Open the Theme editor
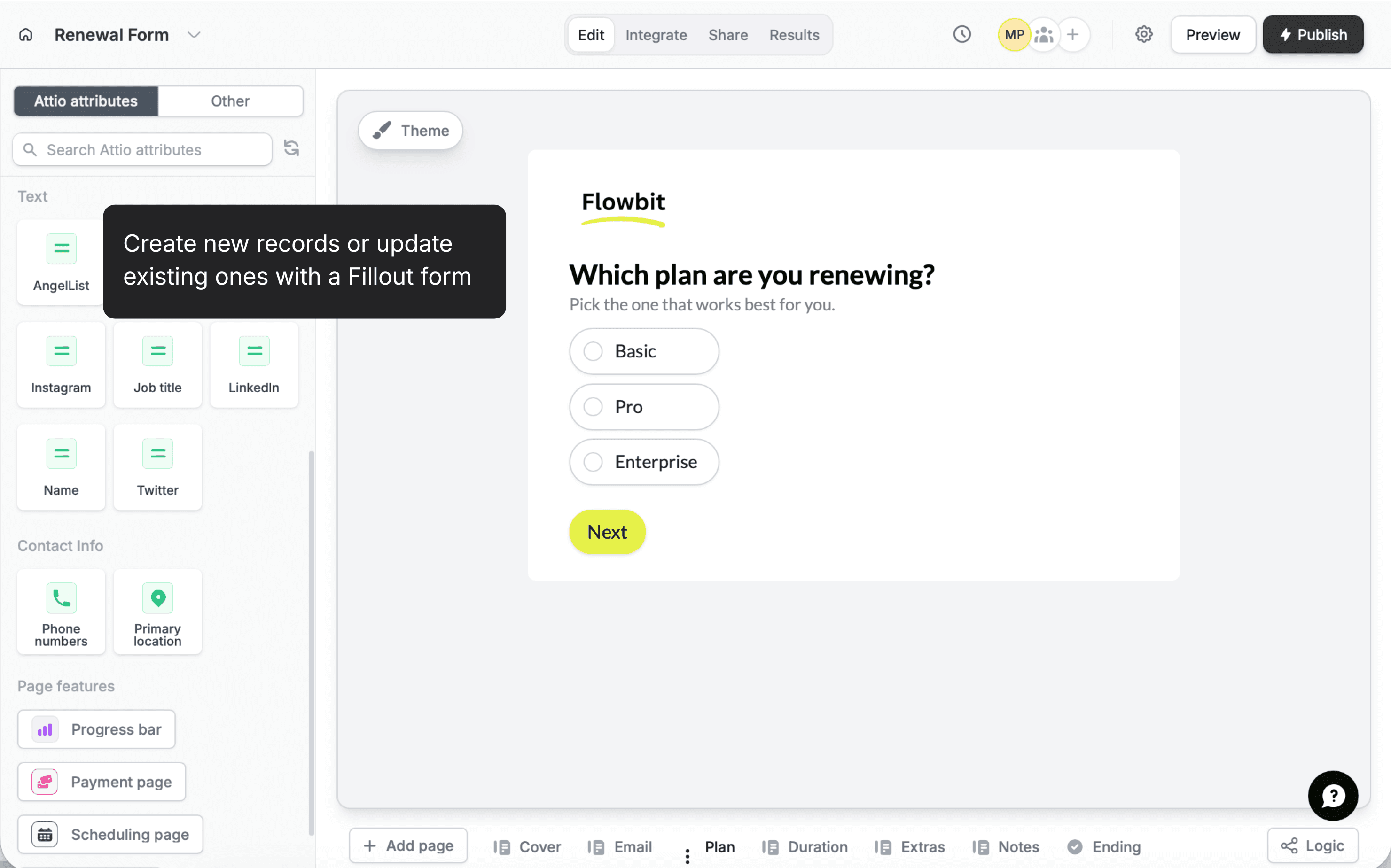The image size is (1391, 868). (x=410, y=131)
